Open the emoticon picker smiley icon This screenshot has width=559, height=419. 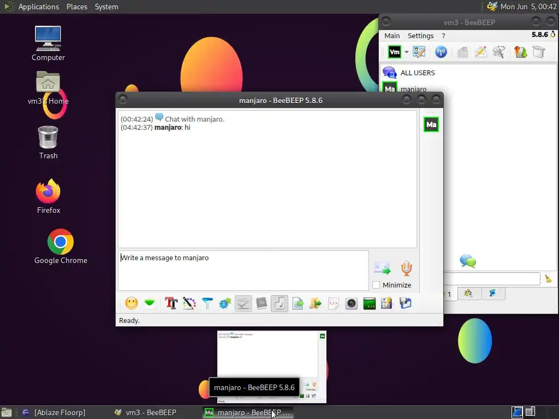point(132,303)
